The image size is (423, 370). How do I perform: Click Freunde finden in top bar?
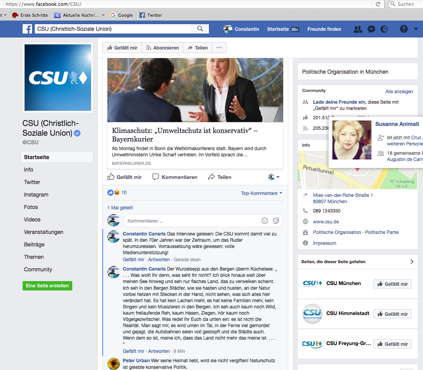point(324,29)
